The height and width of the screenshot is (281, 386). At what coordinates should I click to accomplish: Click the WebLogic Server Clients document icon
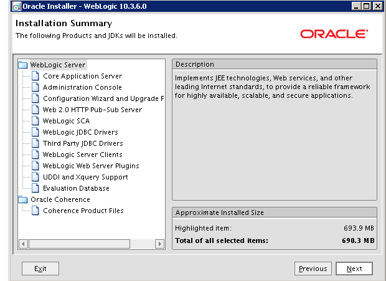coord(35,155)
